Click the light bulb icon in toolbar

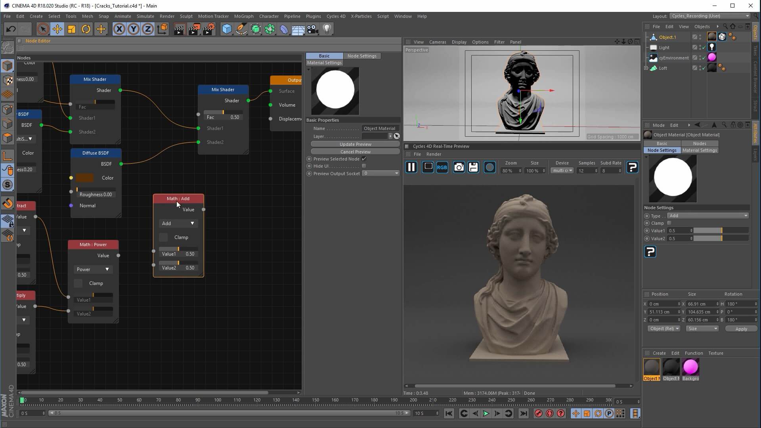[327, 29]
